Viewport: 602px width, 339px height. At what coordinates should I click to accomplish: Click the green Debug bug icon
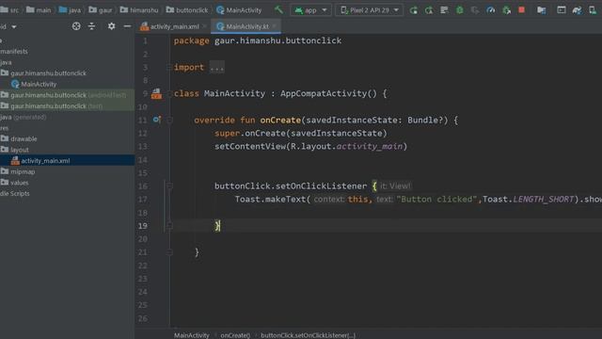pos(460,10)
